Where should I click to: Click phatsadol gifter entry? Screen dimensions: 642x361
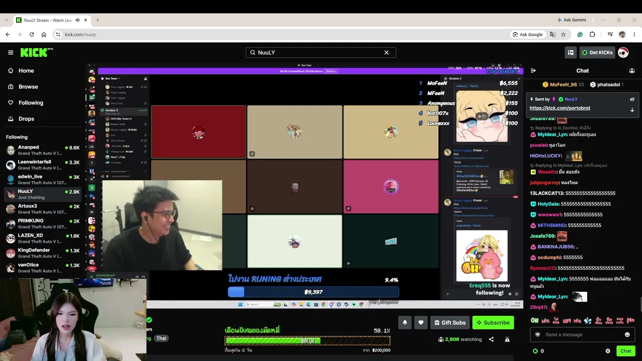606,85
